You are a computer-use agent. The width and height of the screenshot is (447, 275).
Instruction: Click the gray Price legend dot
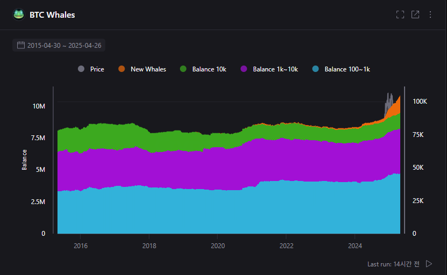click(x=81, y=69)
